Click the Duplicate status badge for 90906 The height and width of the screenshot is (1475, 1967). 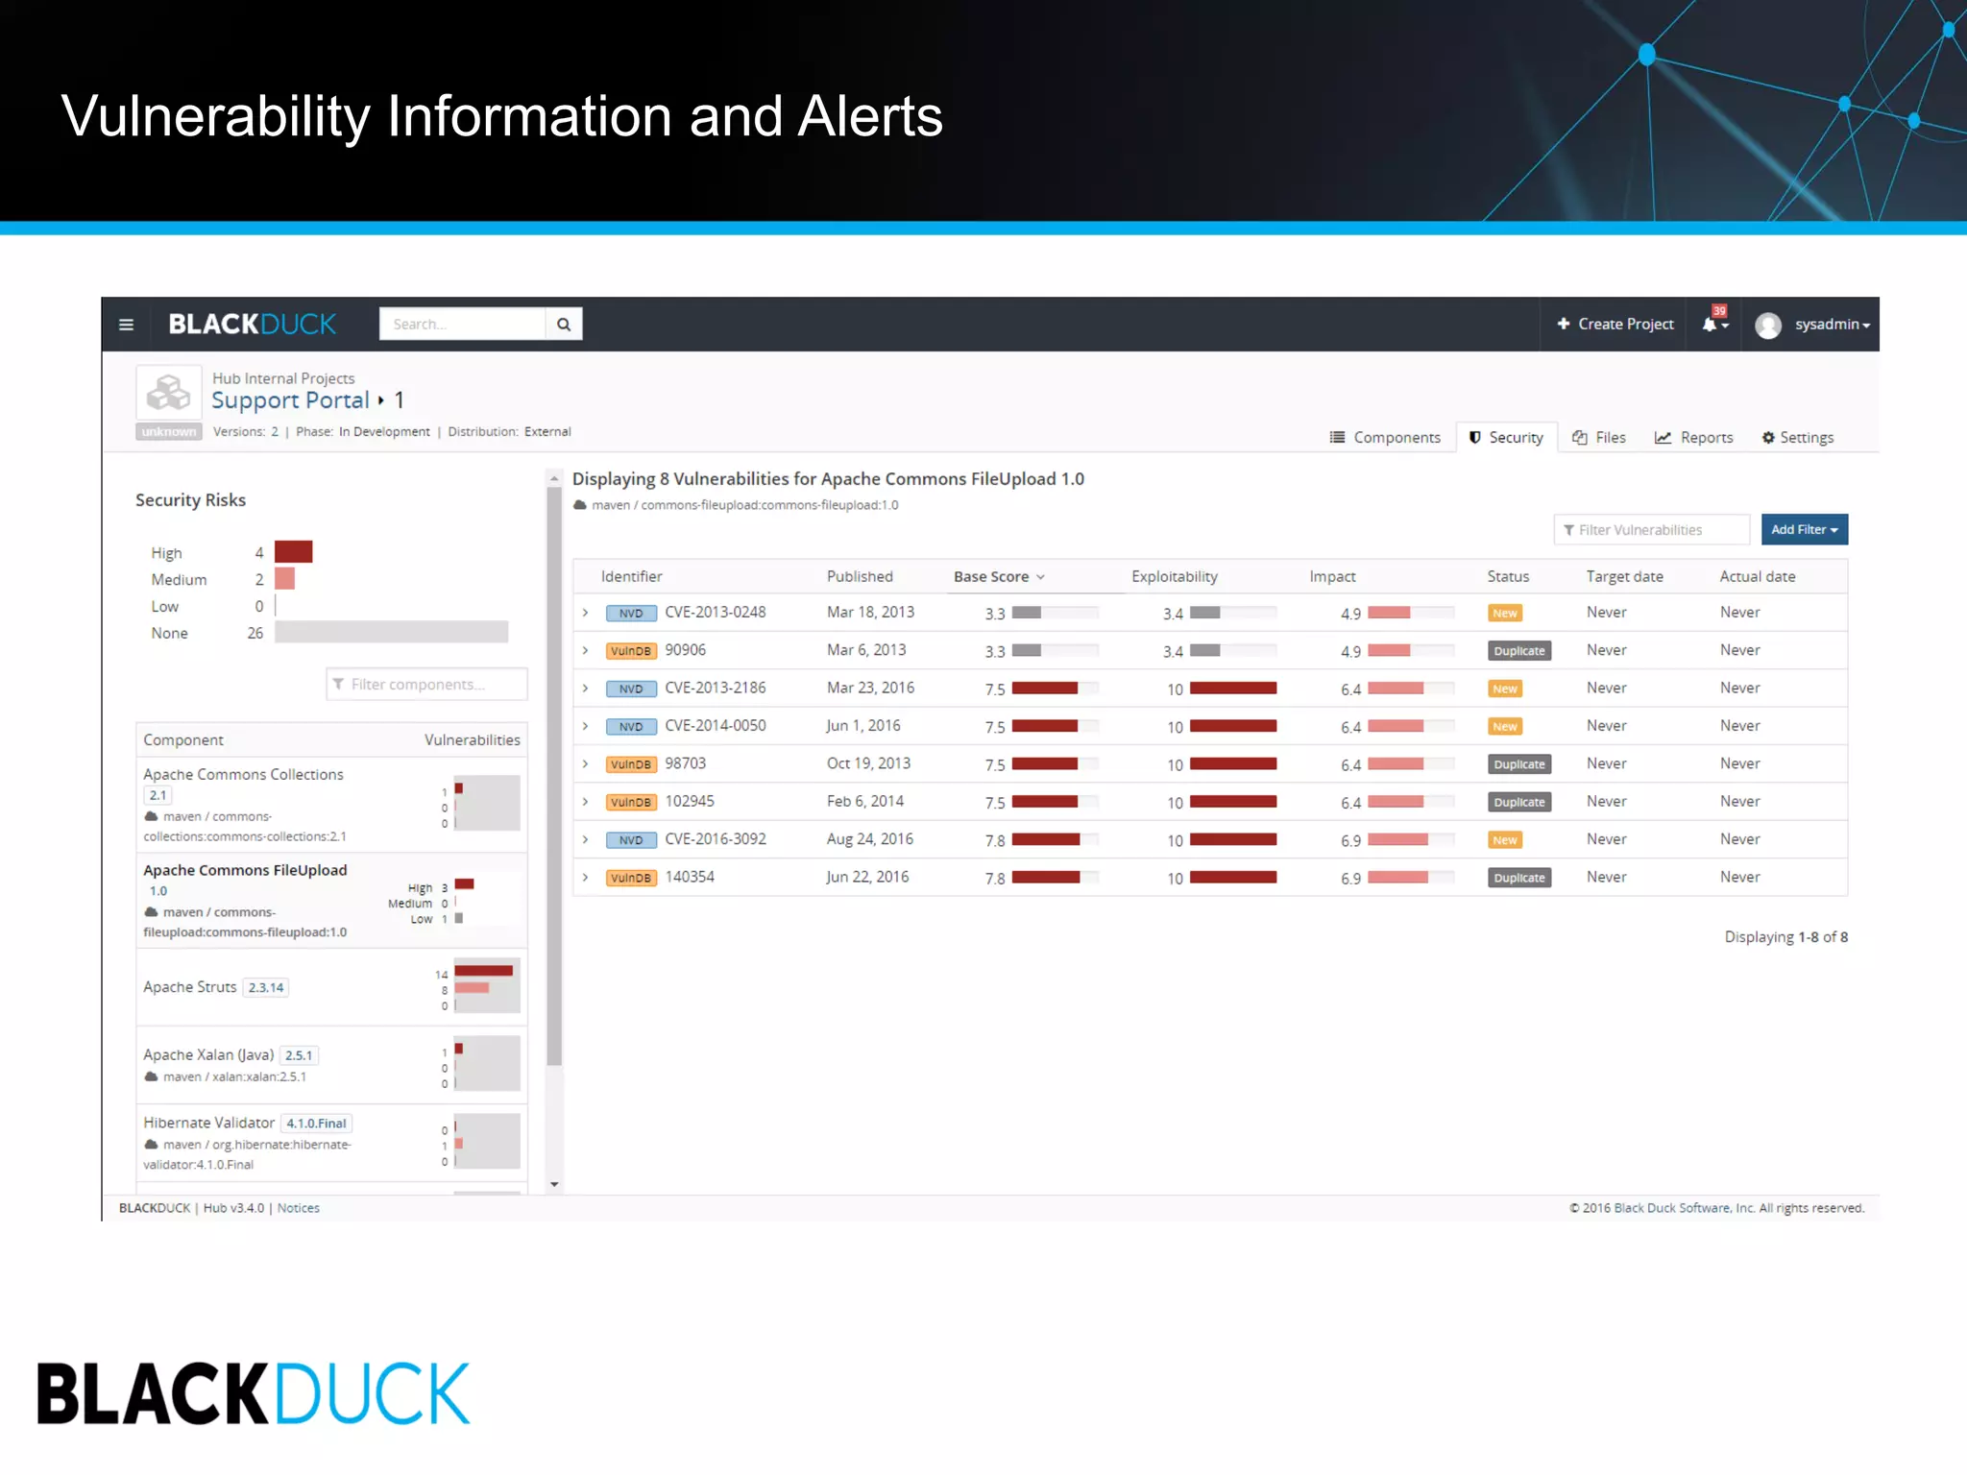[x=1519, y=651]
